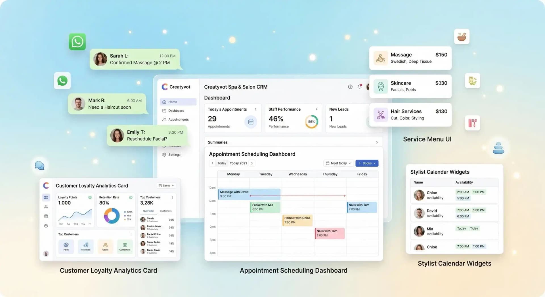Go to the previous period with the left arrow
The height and width of the screenshot is (297, 545).
click(x=212, y=163)
